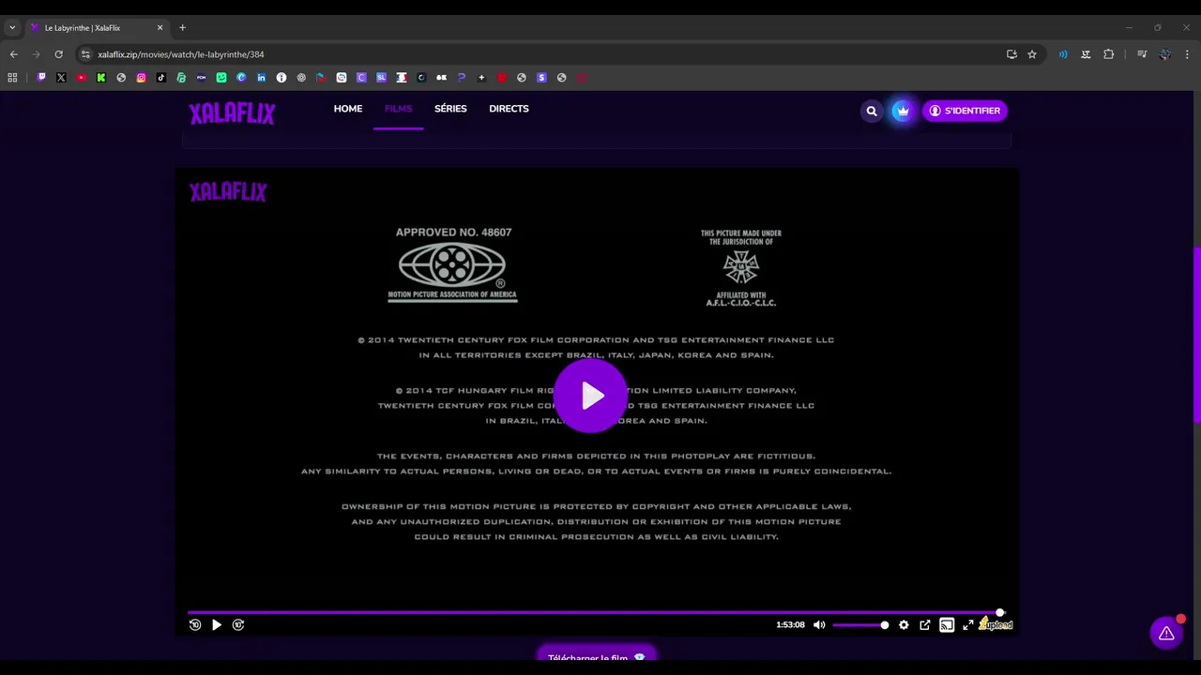Open the Instagram bookmark
The image size is (1201, 675).
(x=142, y=78)
